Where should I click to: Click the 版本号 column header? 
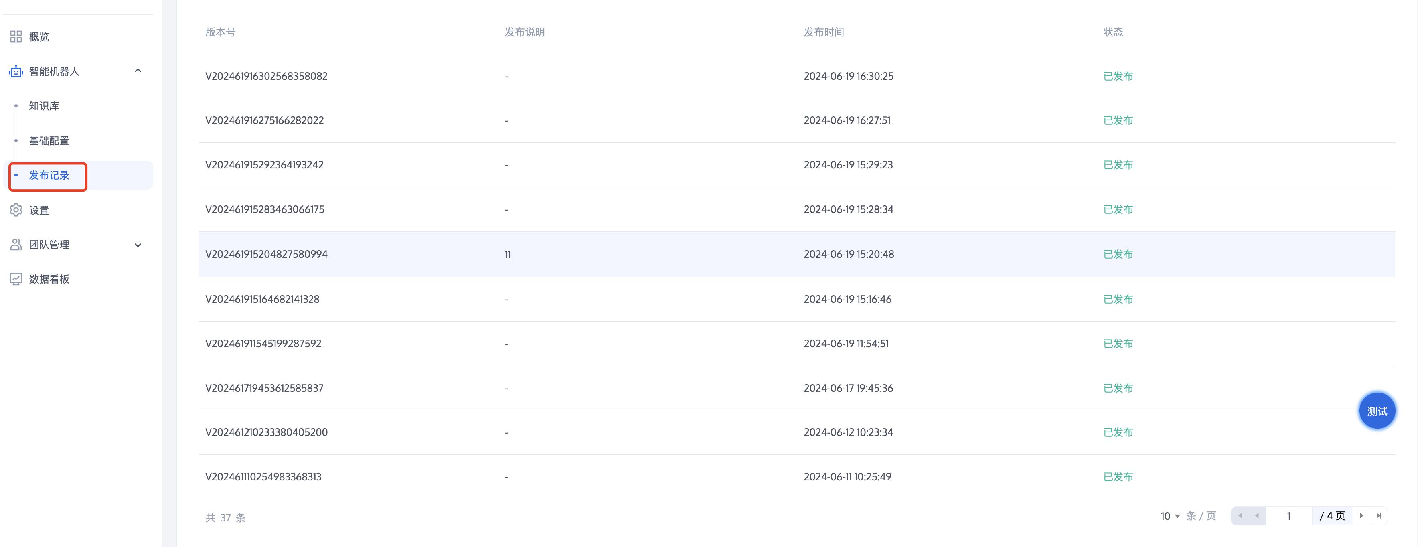click(220, 32)
